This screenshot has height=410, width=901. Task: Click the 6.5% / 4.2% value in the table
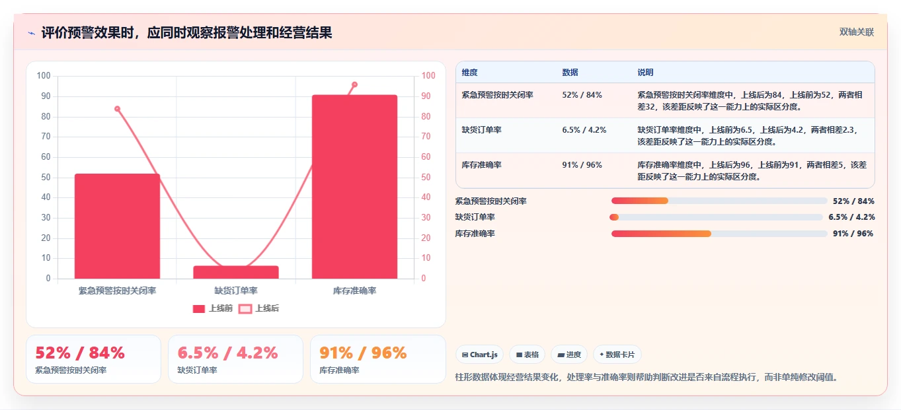click(x=584, y=130)
